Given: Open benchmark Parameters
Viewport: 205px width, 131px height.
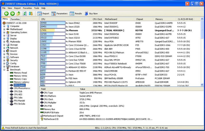Looking at the screenshot, I should [59, 14].
